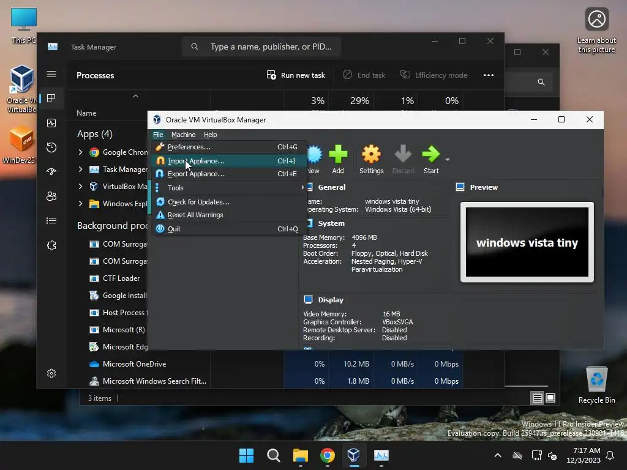Open Task Manager Details sidebar icon

pos(51,220)
